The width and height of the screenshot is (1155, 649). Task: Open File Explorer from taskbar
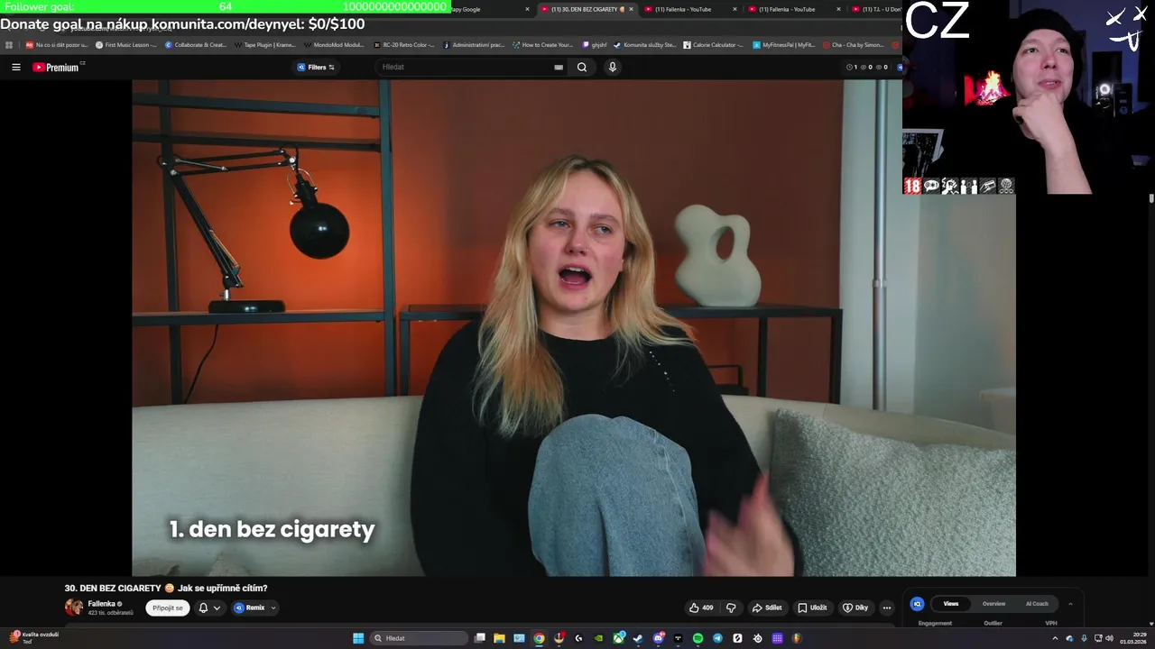(499, 638)
